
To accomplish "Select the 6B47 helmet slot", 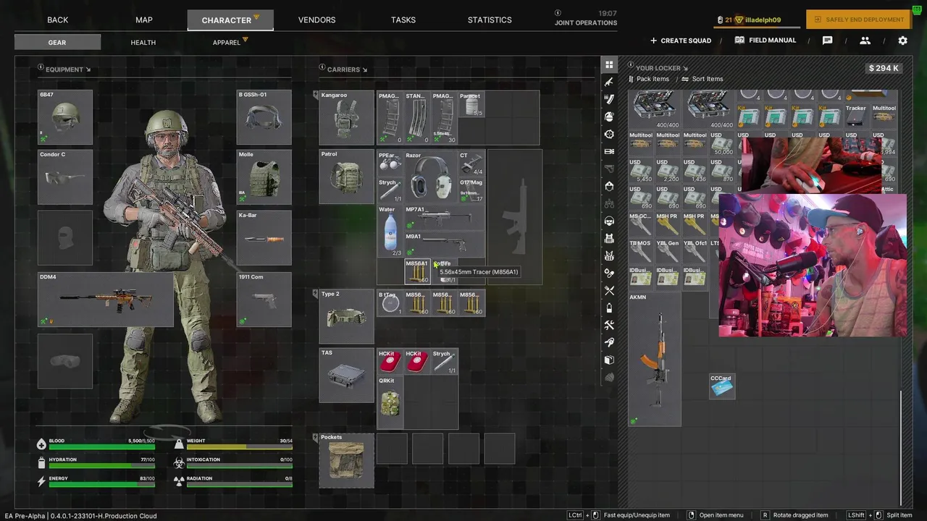I will pyautogui.click(x=65, y=117).
